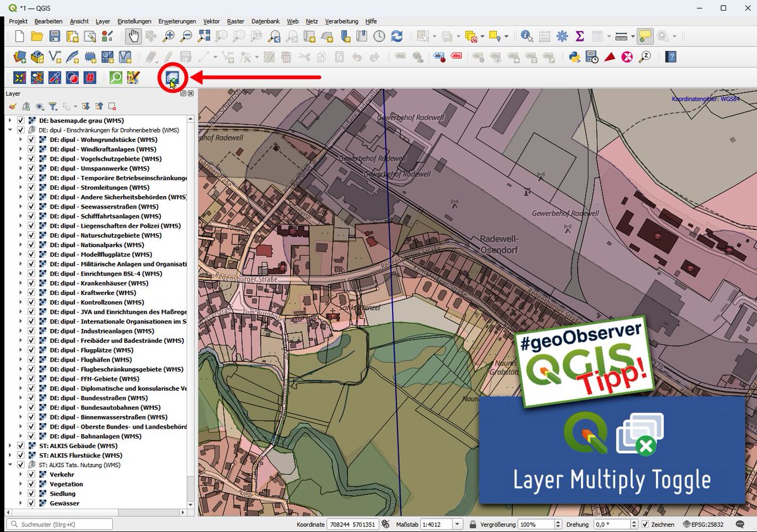The image size is (757, 532).
Task: Click the red hash plugin icon
Action: pos(90,78)
